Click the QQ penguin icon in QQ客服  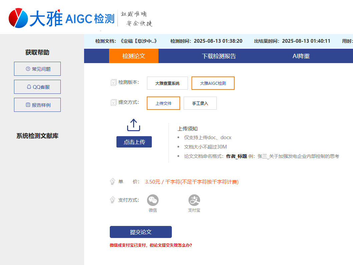29,87
